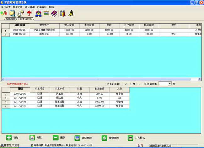The width and height of the screenshot is (204, 148).
Task: Switch to the 导航视图 tab
Action: (x=10, y=19)
